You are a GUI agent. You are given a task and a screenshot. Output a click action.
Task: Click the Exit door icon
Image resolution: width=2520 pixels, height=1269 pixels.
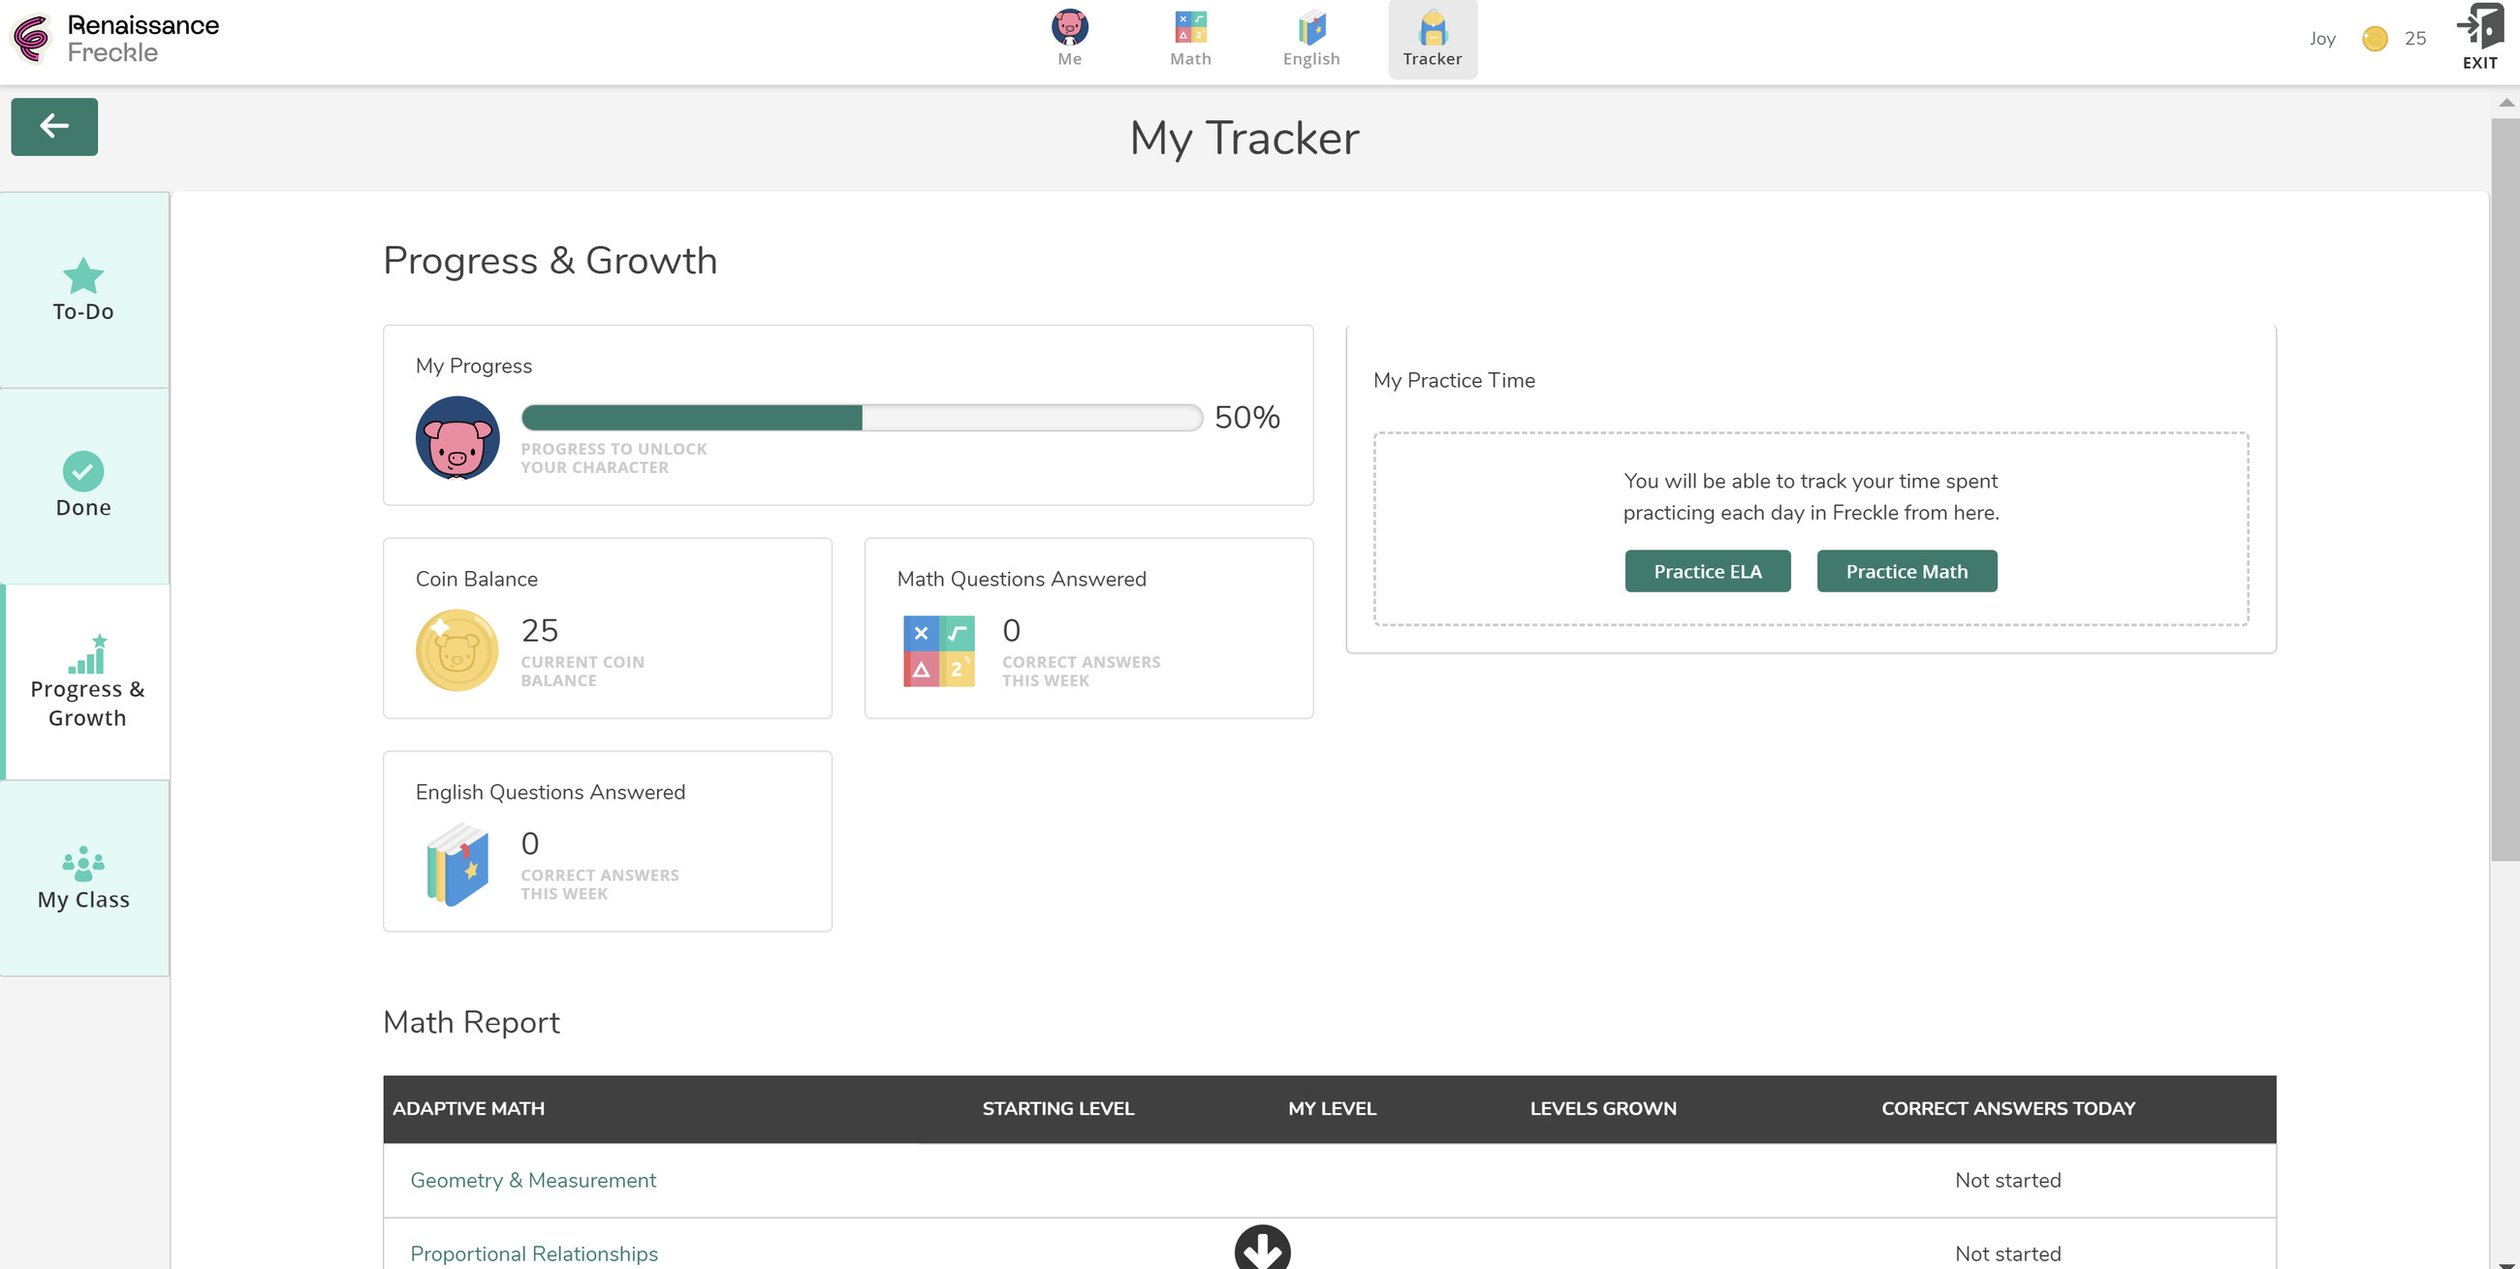coord(2479,36)
